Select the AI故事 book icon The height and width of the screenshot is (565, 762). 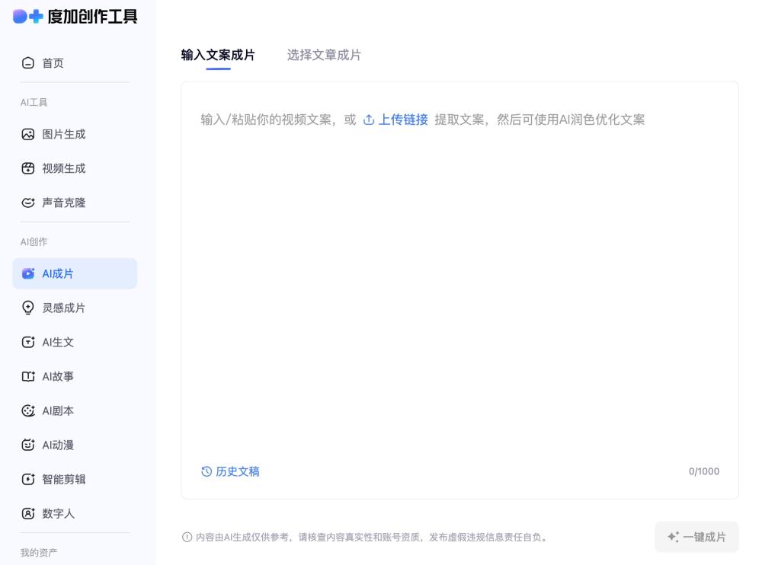(28, 376)
